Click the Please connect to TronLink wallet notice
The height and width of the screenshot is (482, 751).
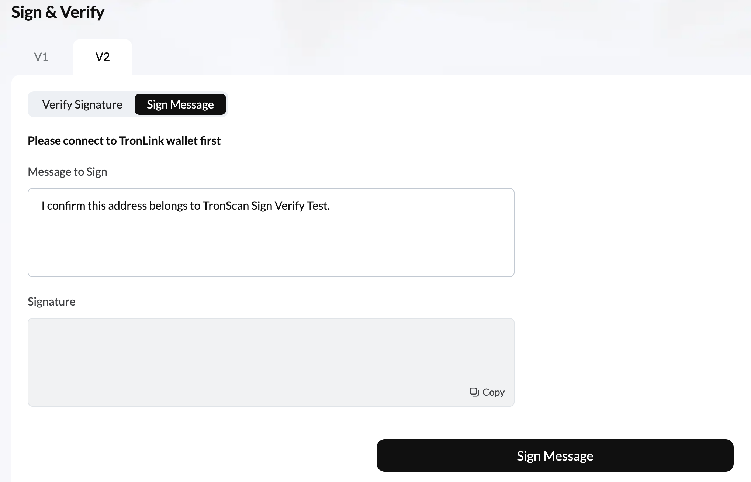124,141
